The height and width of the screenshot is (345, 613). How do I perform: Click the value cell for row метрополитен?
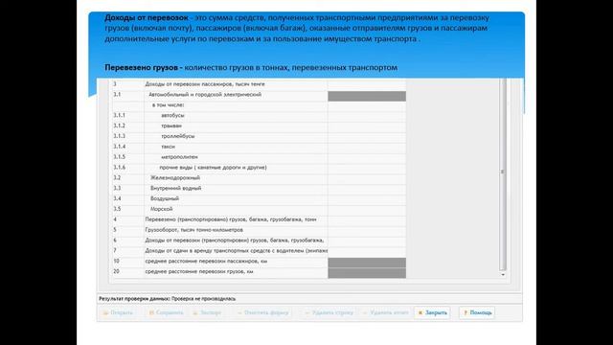pyautogui.click(x=367, y=157)
